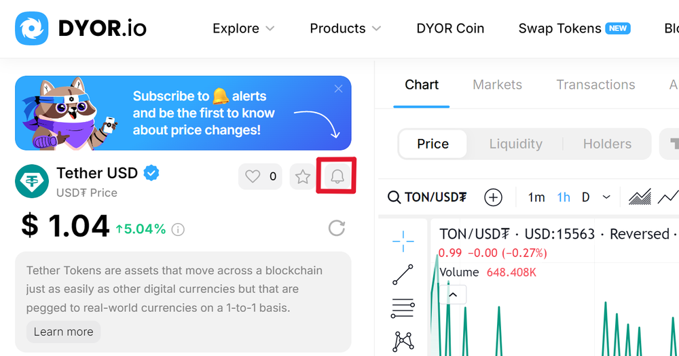Switch chart view to Holders
Screen dimensions: 679x356
(x=607, y=144)
